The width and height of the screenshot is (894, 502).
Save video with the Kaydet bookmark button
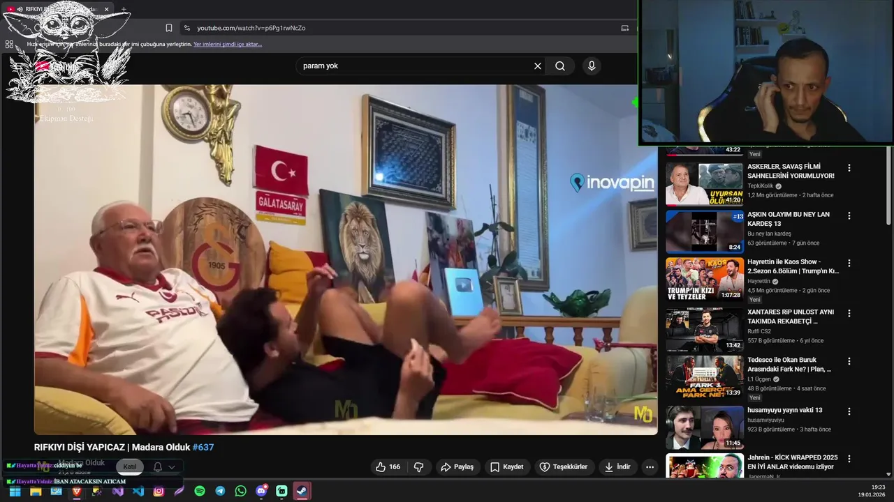pyautogui.click(x=506, y=467)
